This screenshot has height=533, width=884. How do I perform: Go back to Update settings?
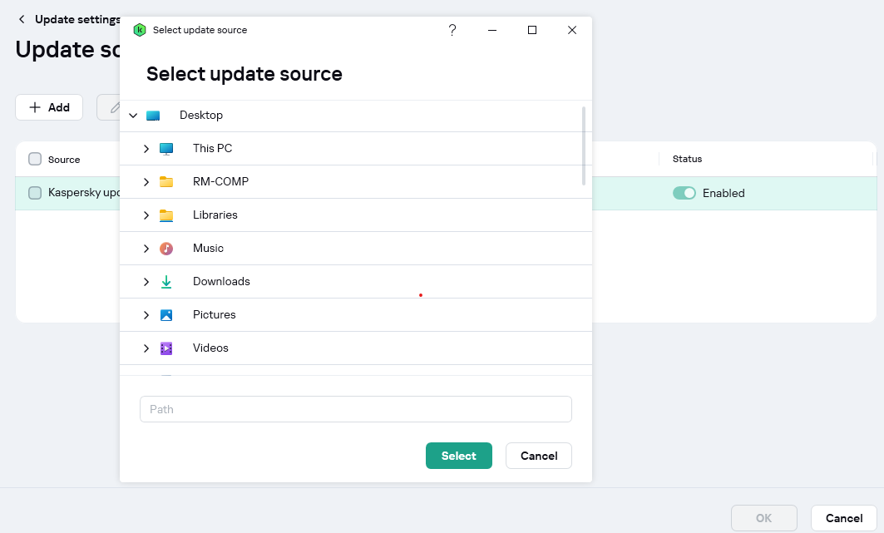tap(22, 19)
